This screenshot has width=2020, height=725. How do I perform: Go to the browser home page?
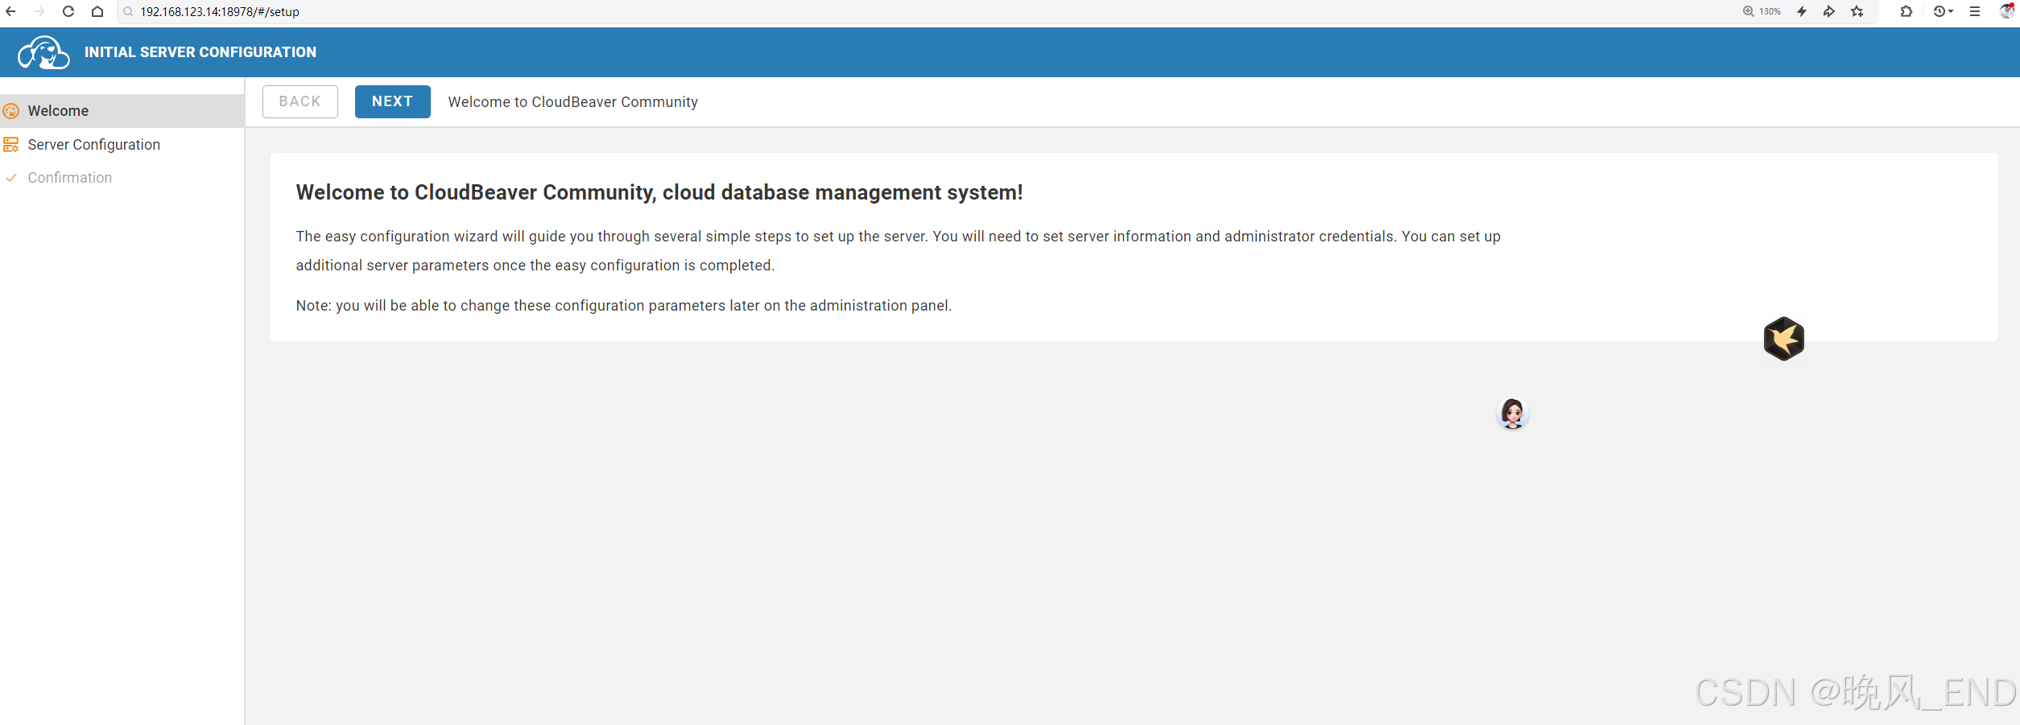pos(97,11)
